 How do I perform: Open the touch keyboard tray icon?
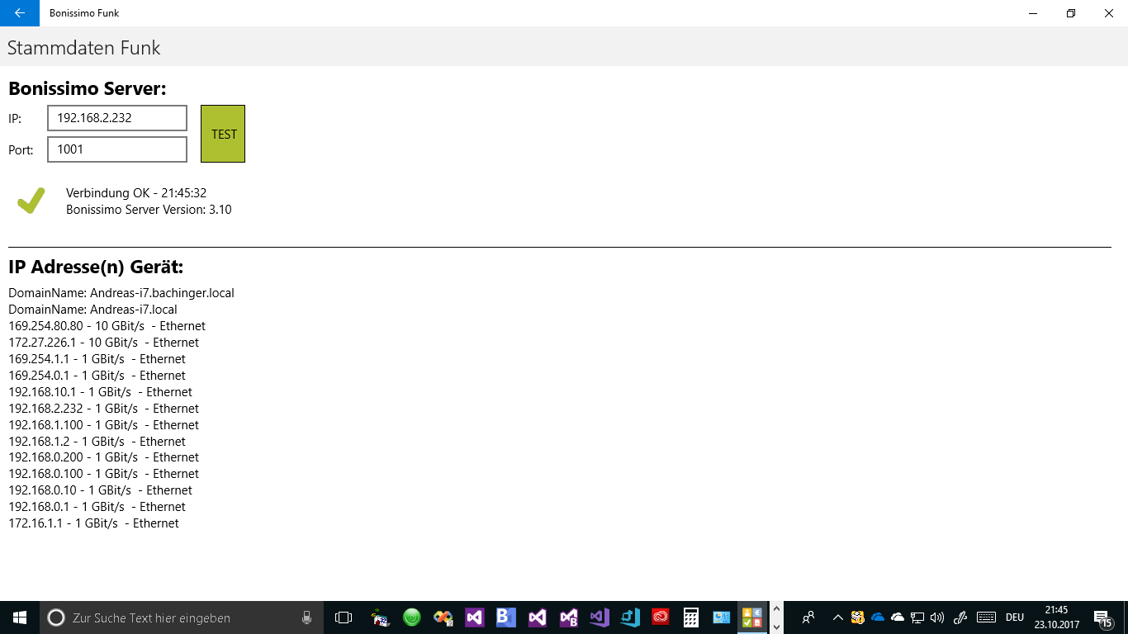[x=986, y=617]
